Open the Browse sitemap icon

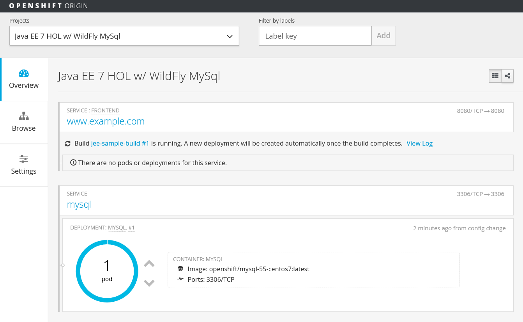click(24, 116)
